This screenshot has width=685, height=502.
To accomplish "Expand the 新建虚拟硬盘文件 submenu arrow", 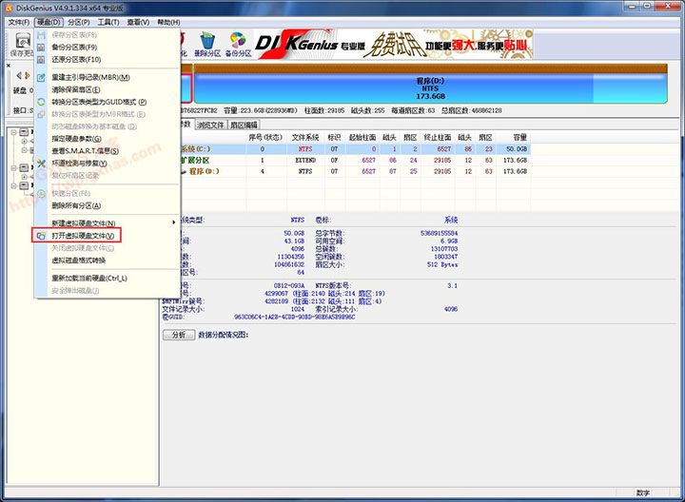I will point(173,222).
